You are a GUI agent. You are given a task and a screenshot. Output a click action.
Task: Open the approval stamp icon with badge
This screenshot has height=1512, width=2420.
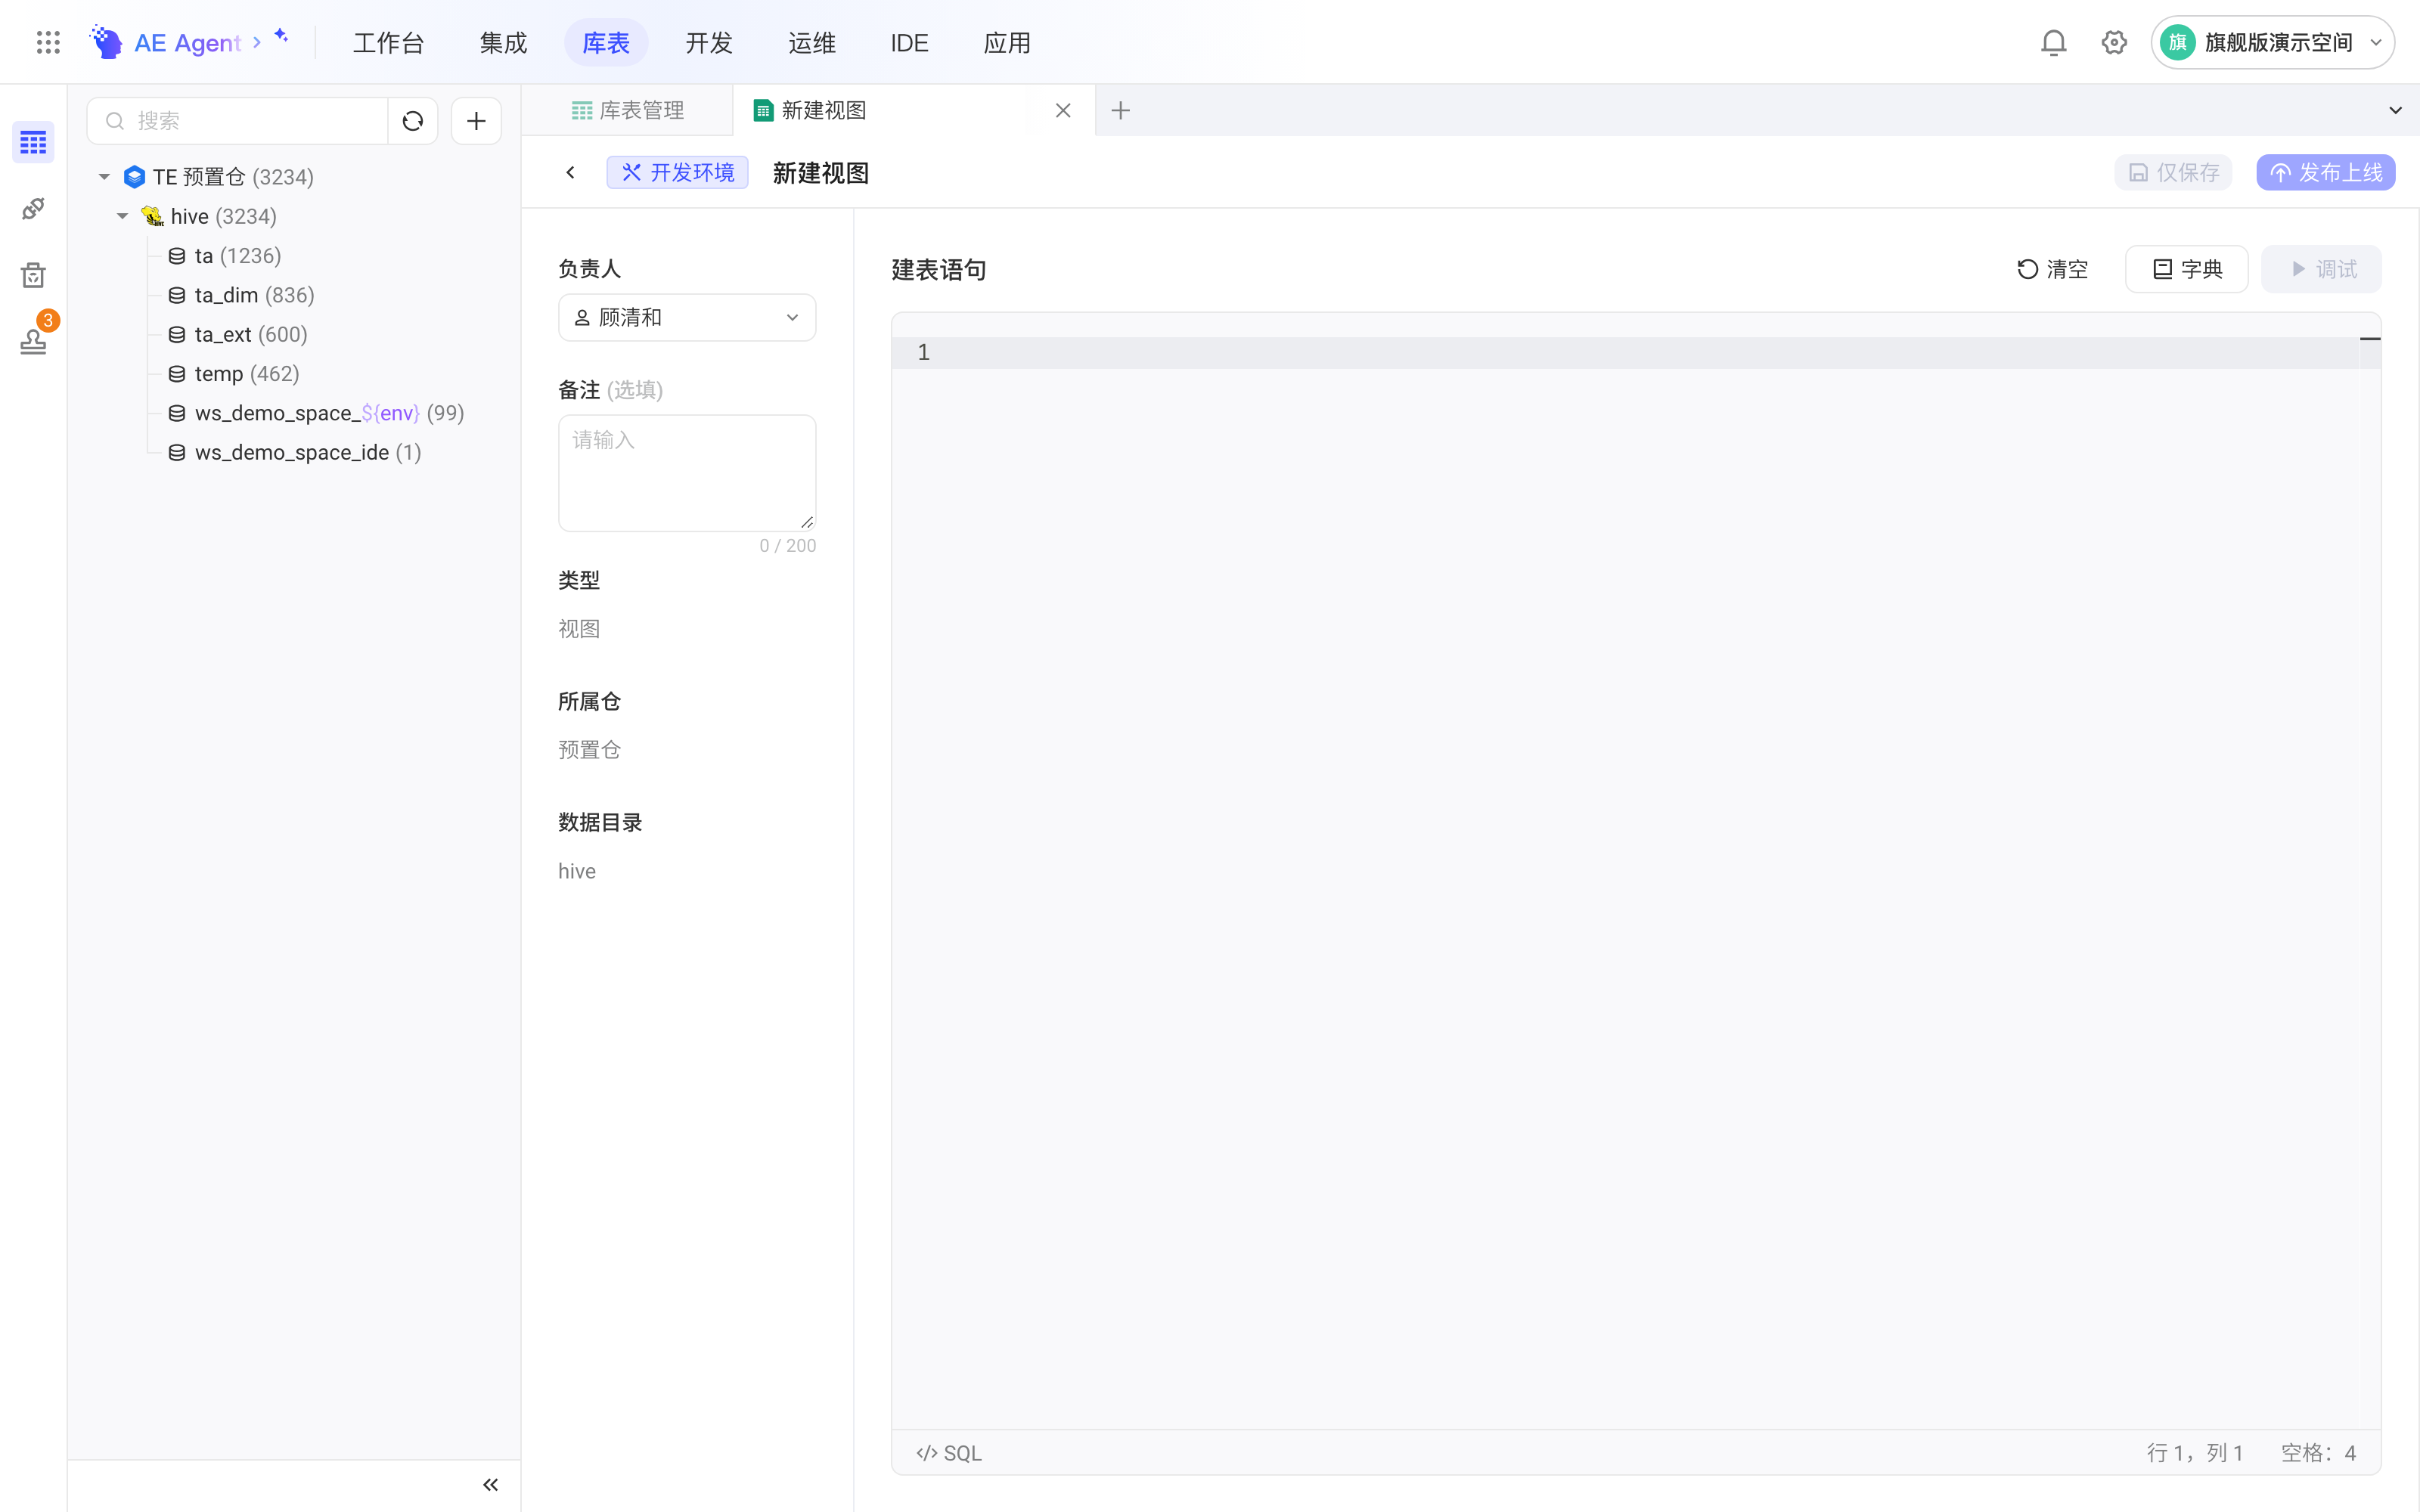[x=33, y=341]
